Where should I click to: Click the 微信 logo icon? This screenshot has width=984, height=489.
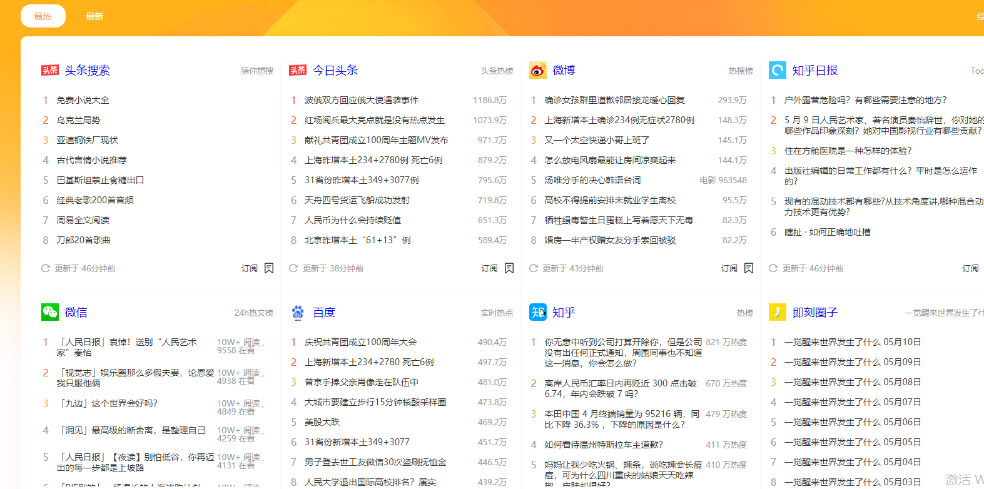[50, 312]
